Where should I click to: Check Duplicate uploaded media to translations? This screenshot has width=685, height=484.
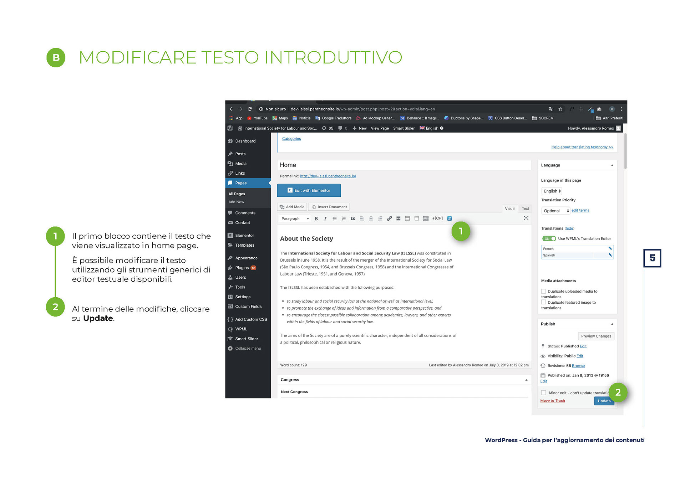click(x=544, y=291)
